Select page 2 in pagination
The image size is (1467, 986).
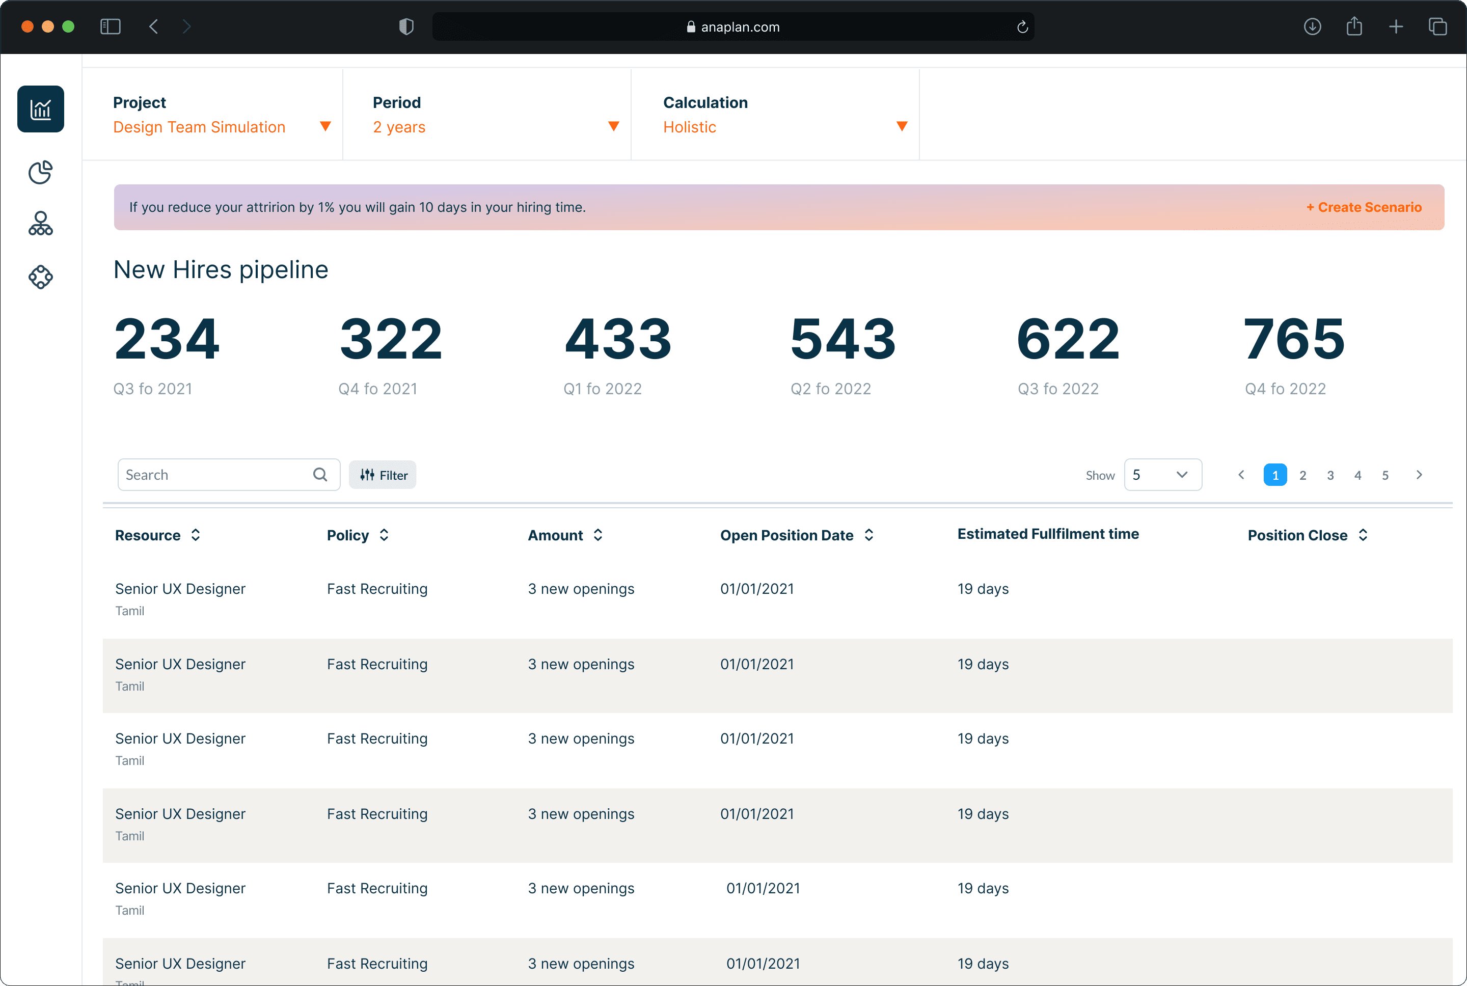(x=1303, y=475)
